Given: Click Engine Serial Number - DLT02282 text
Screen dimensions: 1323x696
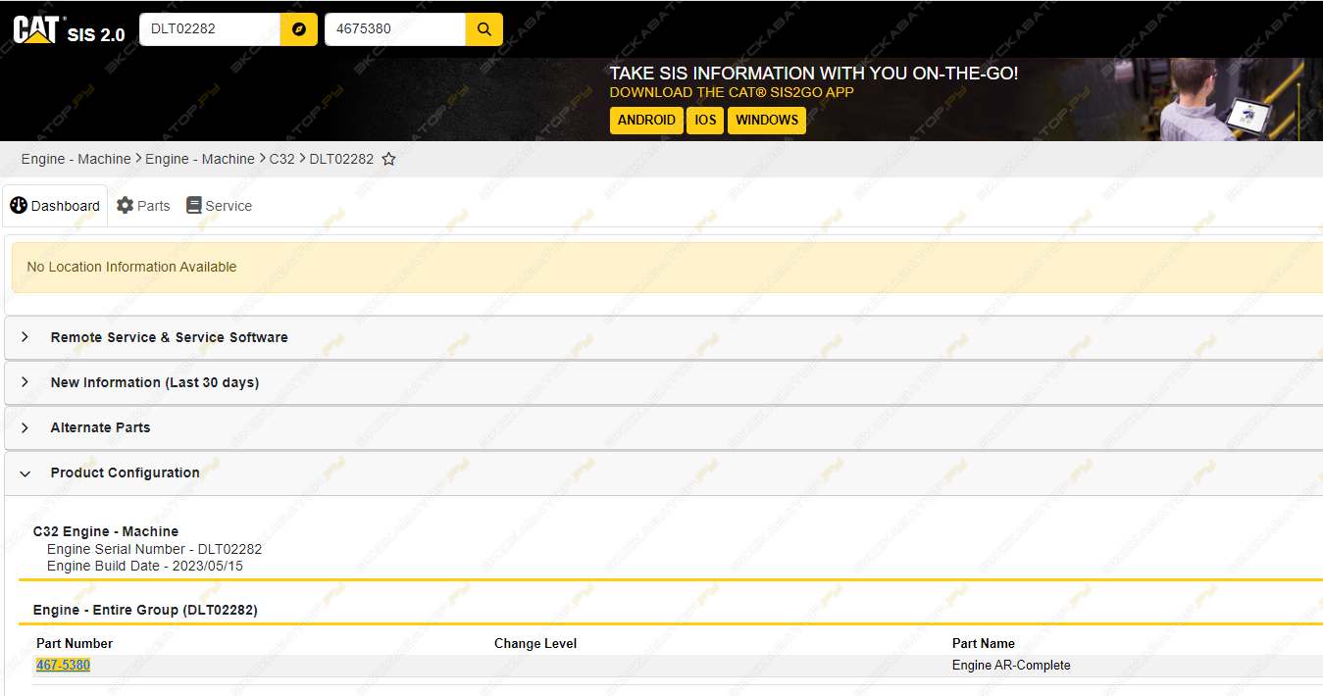Looking at the screenshot, I should [x=155, y=549].
